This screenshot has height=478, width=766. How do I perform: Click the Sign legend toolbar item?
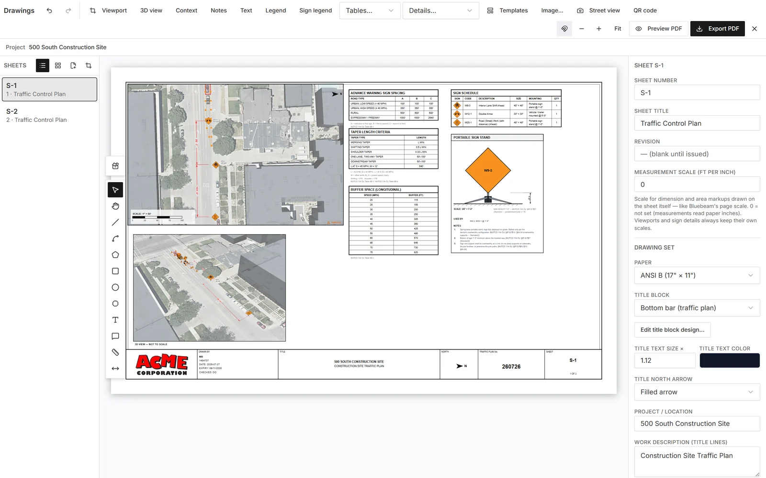coord(315,11)
